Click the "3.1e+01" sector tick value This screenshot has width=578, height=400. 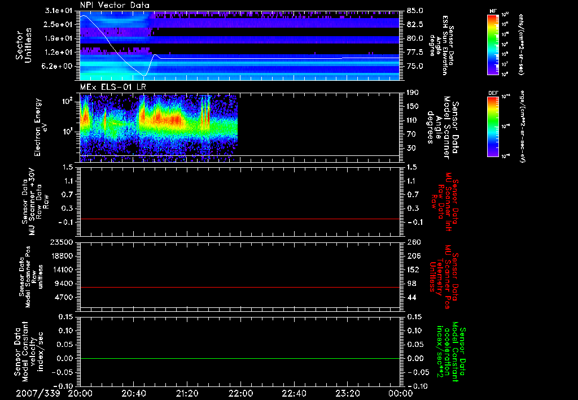59,10
